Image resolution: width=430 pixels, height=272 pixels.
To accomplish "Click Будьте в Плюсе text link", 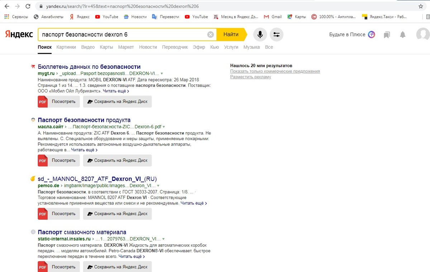I will pyautogui.click(x=347, y=34).
